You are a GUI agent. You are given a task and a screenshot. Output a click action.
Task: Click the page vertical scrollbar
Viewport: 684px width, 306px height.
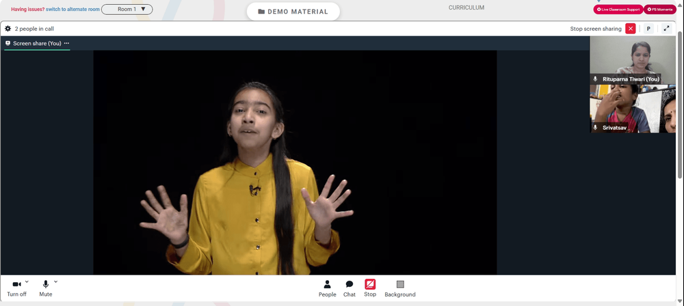coord(680,105)
